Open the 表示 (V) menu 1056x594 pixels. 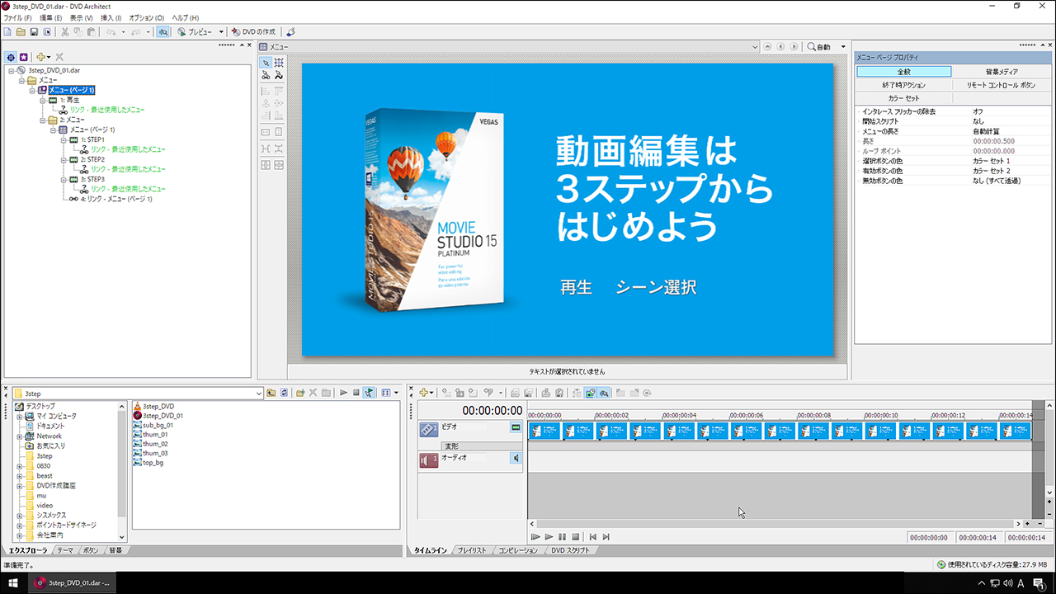pos(81,17)
